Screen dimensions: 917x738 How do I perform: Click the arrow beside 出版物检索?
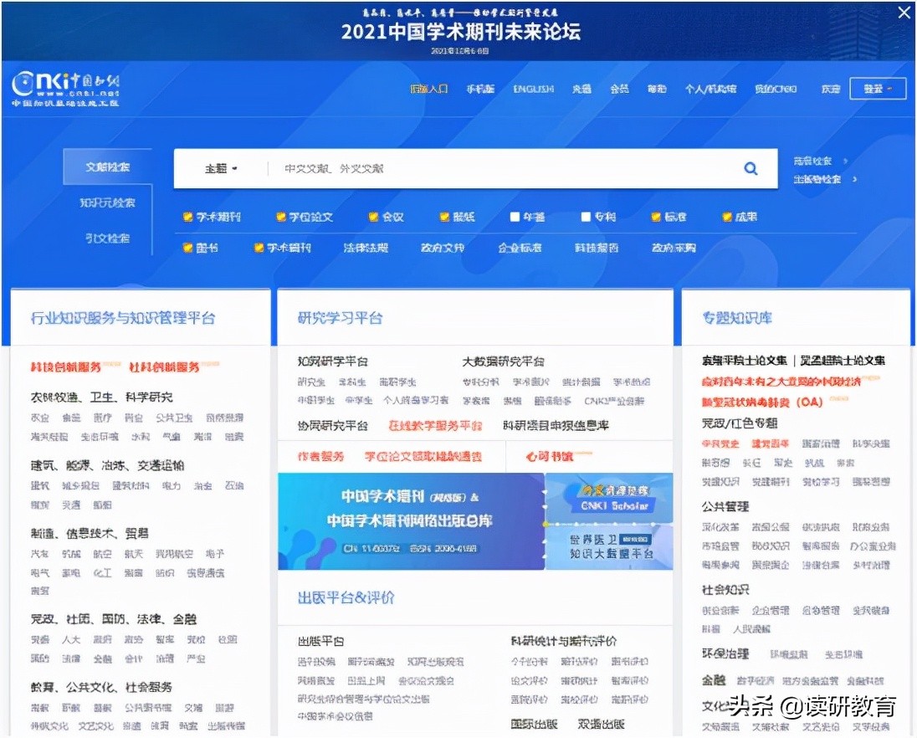(855, 179)
